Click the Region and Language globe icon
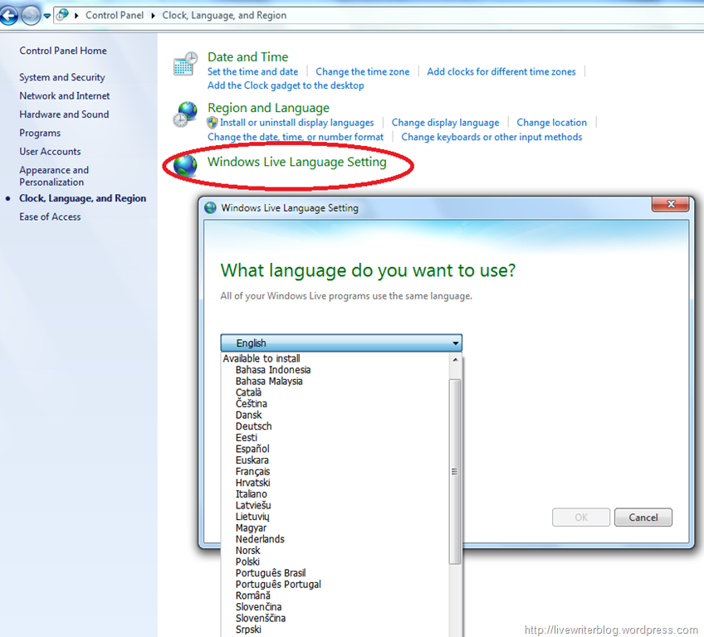The width and height of the screenshot is (704, 637). (185, 114)
